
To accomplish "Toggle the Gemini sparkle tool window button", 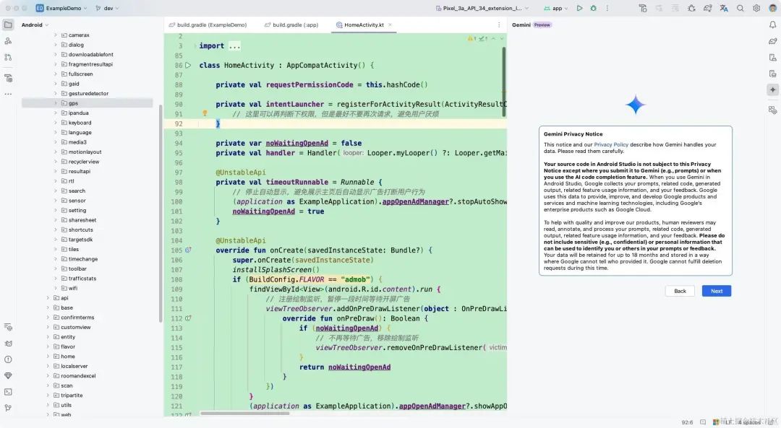I will click(x=772, y=90).
